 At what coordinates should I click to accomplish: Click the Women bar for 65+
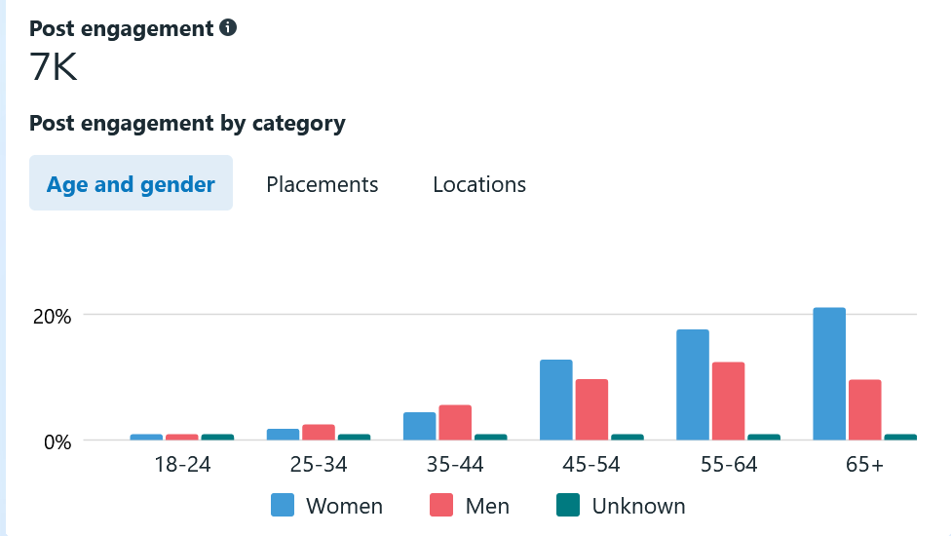click(x=829, y=374)
